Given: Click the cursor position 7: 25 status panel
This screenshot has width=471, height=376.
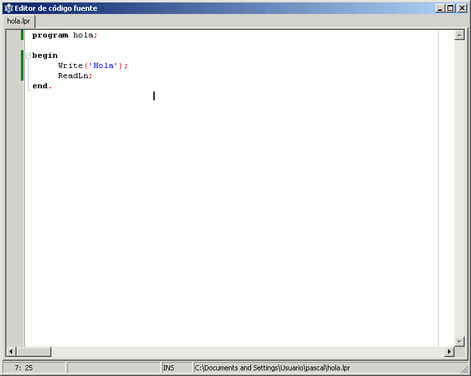Looking at the screenshot, I should point(34,368).
